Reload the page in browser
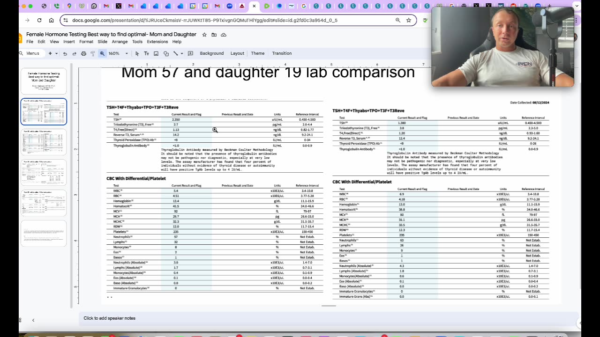This screenshot has width=600, height=337. pyautogui.click(x=39, y=20)
